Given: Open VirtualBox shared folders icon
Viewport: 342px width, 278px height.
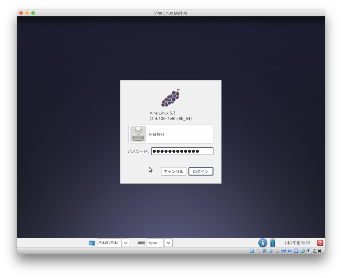Looking at the screenshot, I should point(277,251).
